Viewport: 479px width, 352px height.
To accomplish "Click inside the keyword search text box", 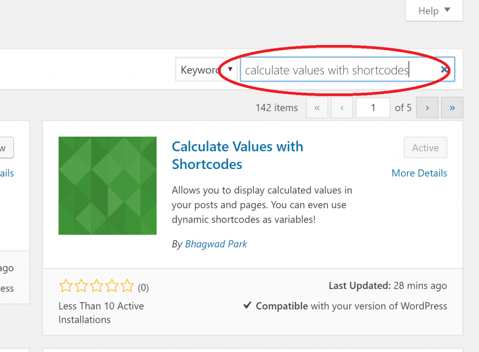I will pos(327,69).
